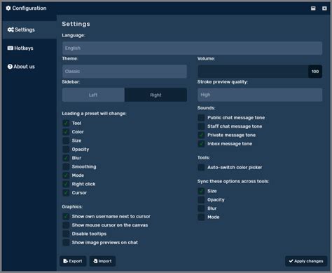Toggle the Cursor checkbox

(x=66, y=193)
